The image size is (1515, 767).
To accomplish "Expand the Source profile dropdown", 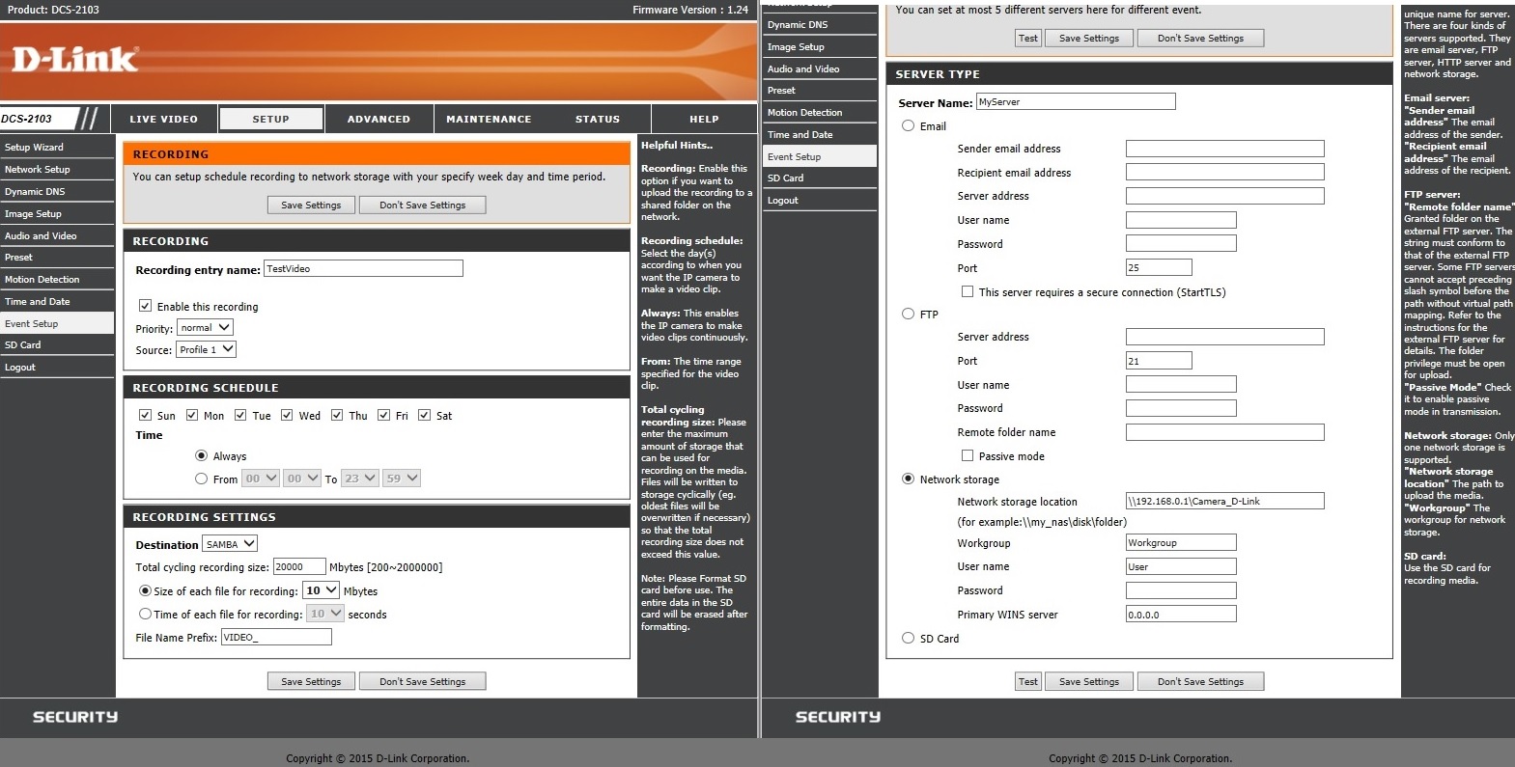I will 206,349.
